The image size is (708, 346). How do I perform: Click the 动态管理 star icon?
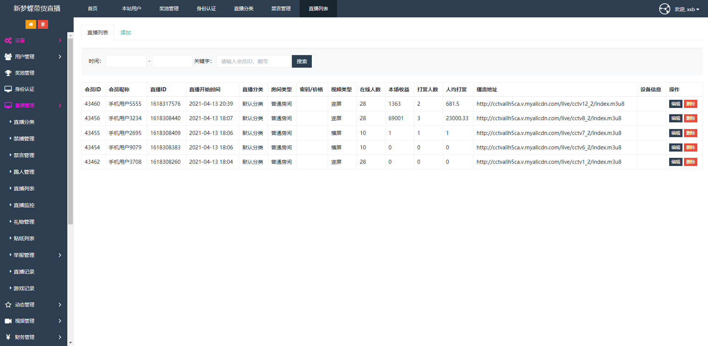[x=8, y=305]
